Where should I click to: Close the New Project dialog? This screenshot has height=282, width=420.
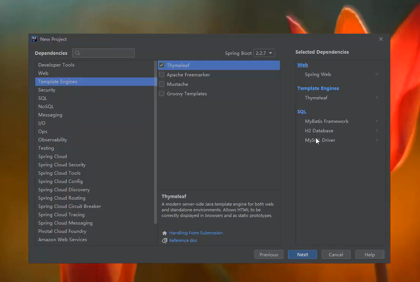tap(381, 39)
